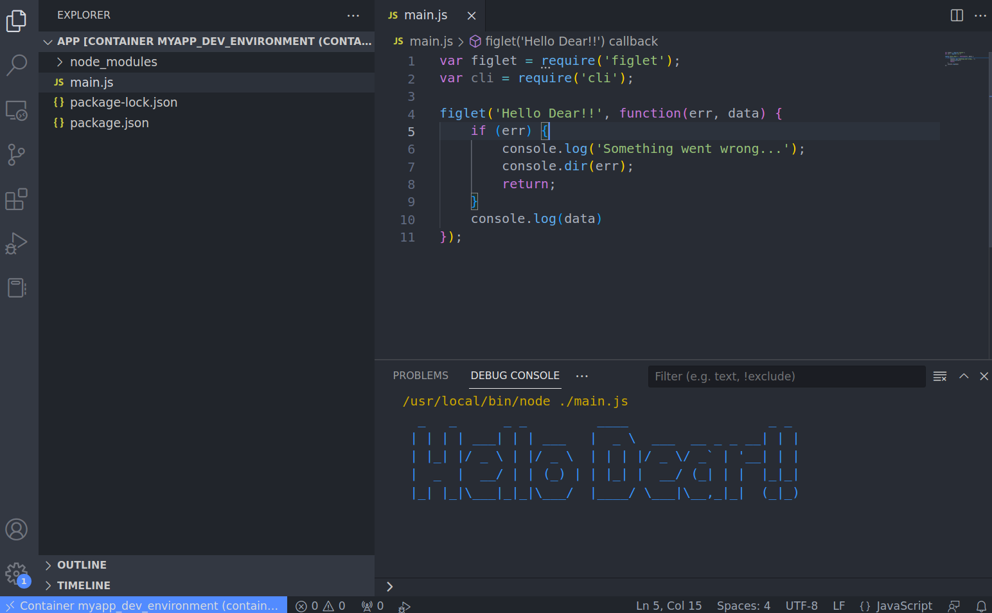Open the Accounts icon
Screen dimensions: 992x613
point(16,529)
